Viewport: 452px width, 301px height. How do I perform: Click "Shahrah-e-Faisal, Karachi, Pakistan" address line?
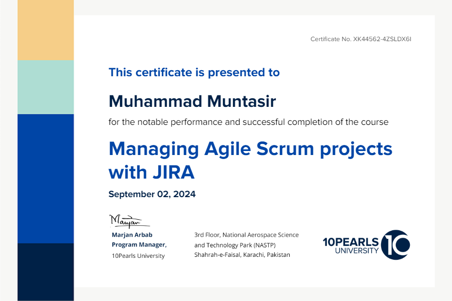242,255
